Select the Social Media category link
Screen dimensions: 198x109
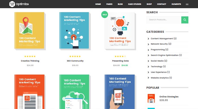point(159,61)
